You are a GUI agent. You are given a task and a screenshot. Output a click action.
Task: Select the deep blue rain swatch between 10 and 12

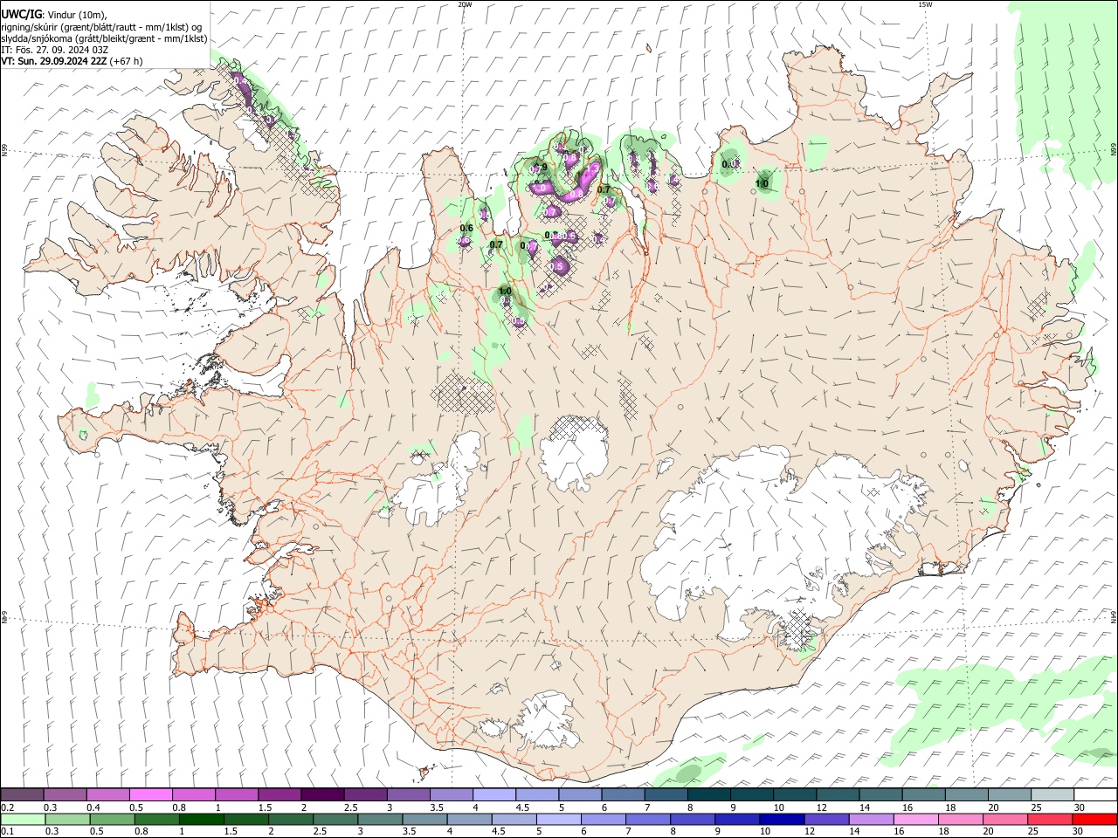coord(782,819)
